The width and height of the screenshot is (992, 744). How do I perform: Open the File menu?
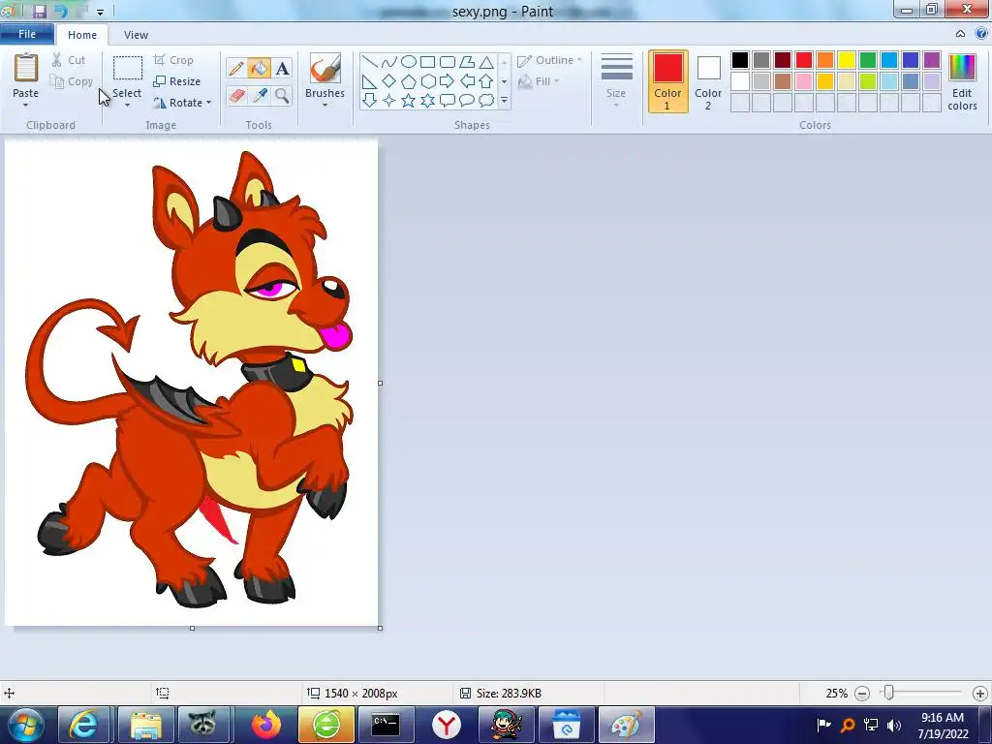tap(26, 34)
